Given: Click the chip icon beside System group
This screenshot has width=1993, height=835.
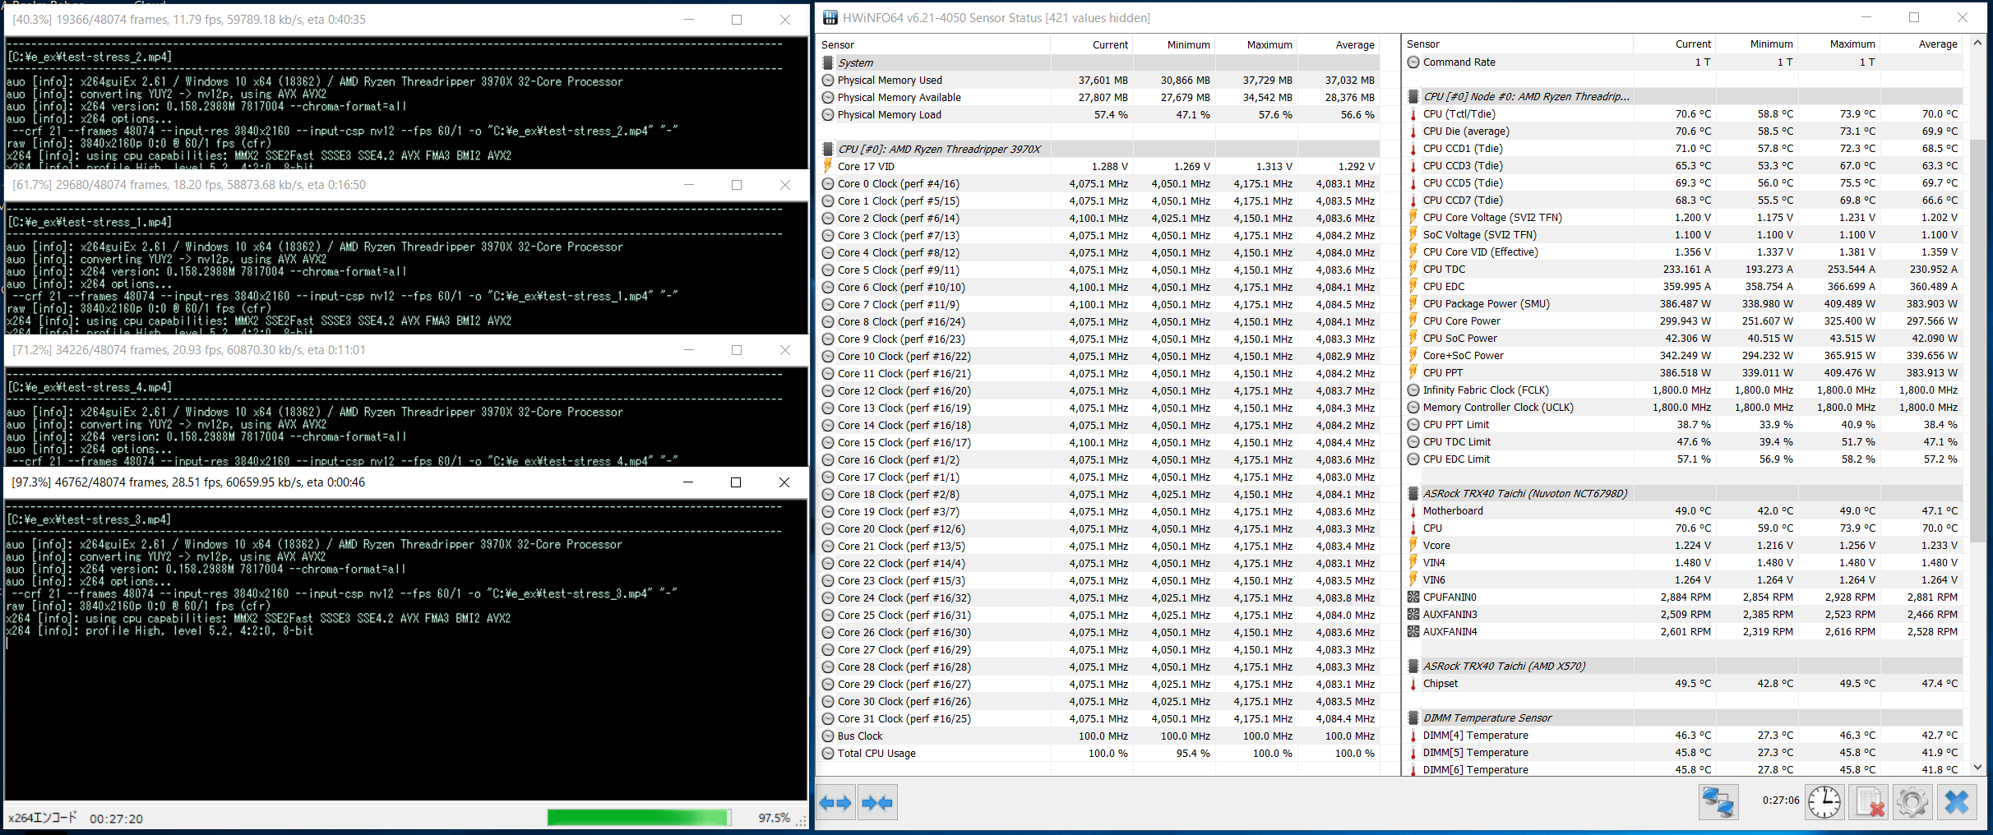Looking at the screenshot, I should (x=828, y=62).
